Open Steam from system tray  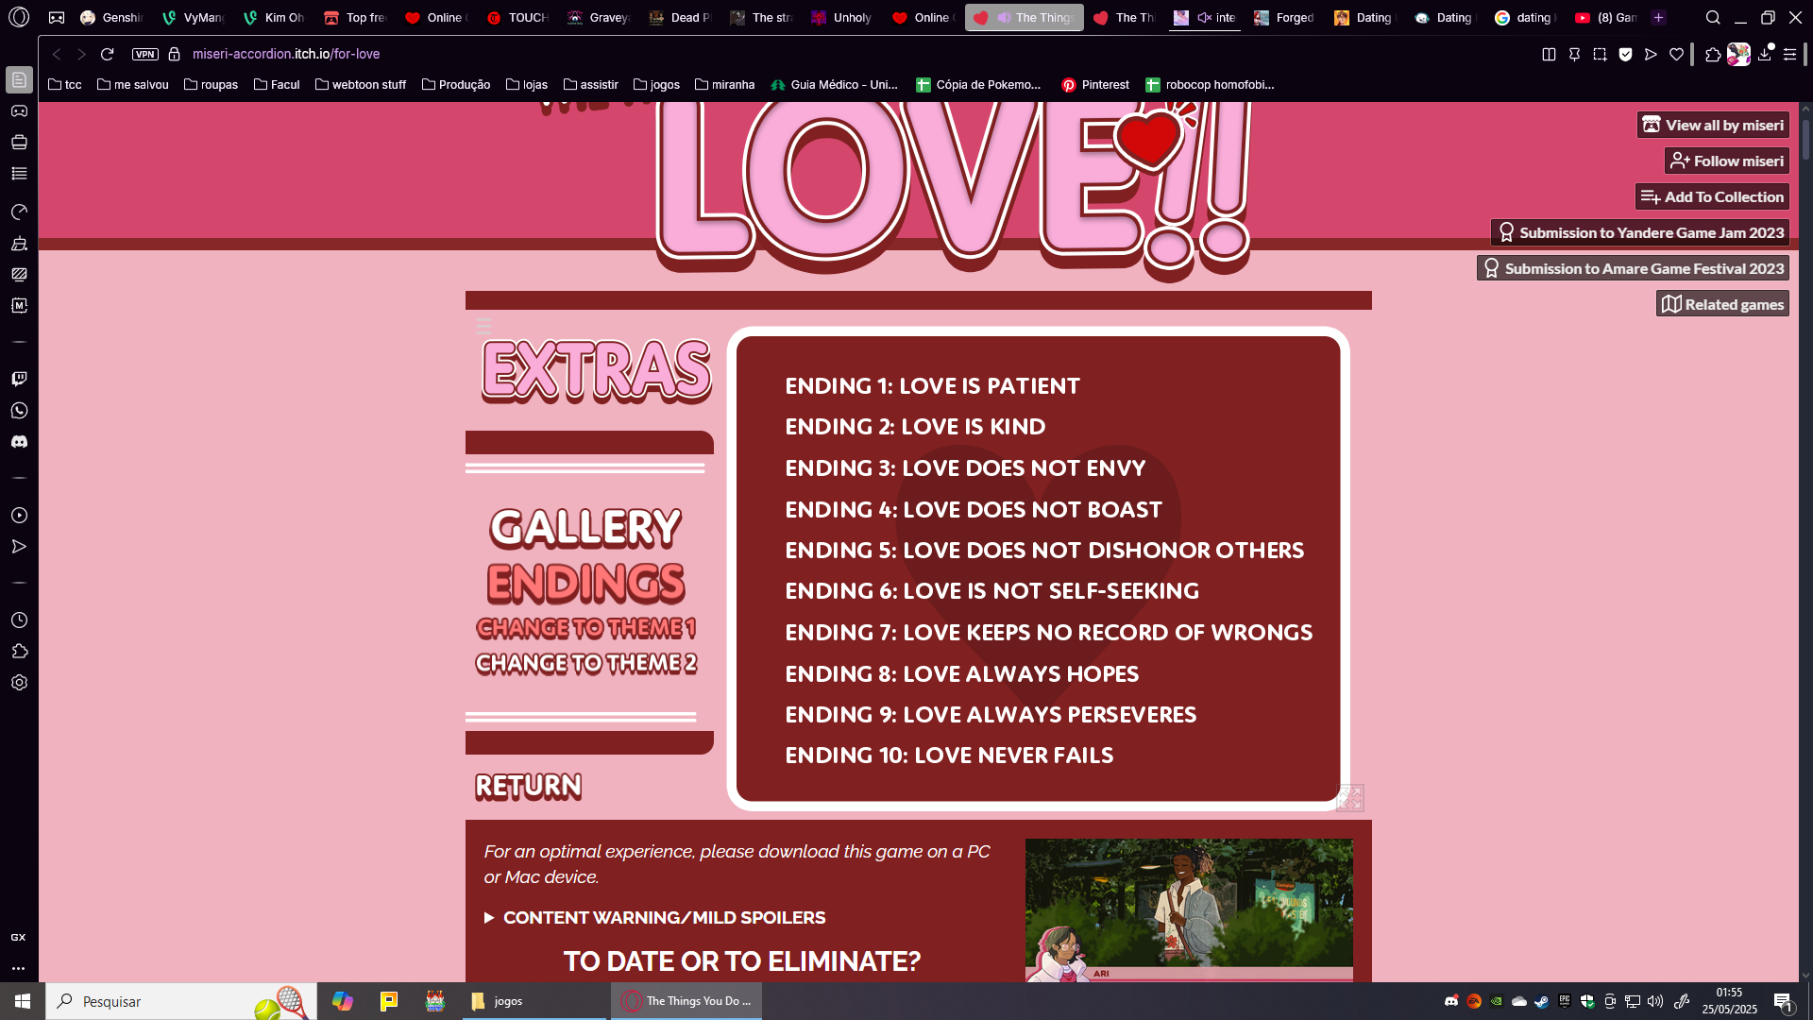(1541, 1001)
